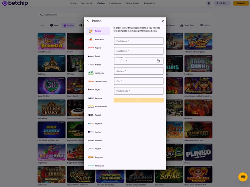Image resolution: width=250 pixels, height=187 pixels.
Task: Select Papara deposit method
Action: coord(98,48)
